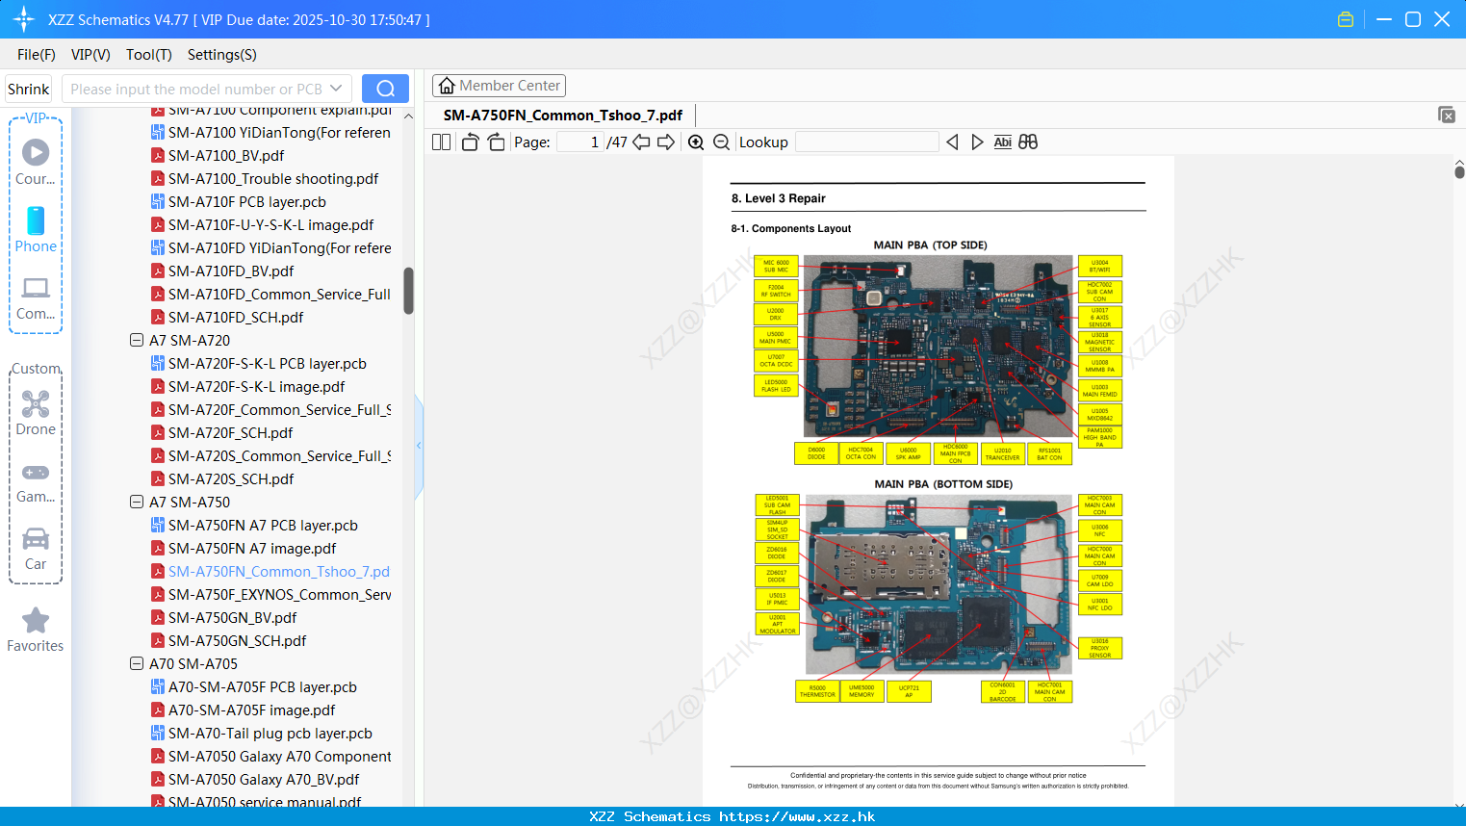Open SM-A70-Tail plug pcb layer.pcb
The height and width of the screenshot is (826, 1466).
270,733
